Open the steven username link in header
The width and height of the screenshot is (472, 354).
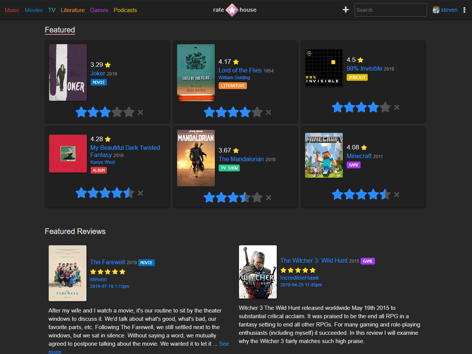(449, 10)
